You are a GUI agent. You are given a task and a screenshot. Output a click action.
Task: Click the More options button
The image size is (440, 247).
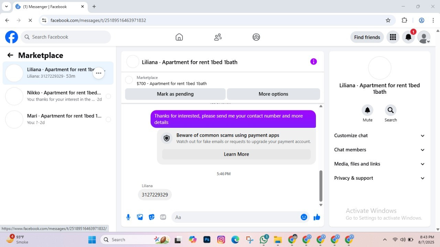coord(273,94)
